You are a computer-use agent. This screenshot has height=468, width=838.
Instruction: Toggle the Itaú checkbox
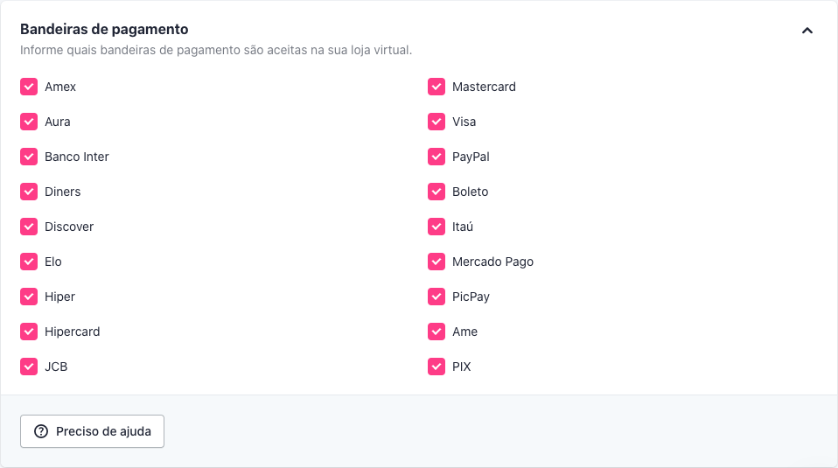pos(436,227)
